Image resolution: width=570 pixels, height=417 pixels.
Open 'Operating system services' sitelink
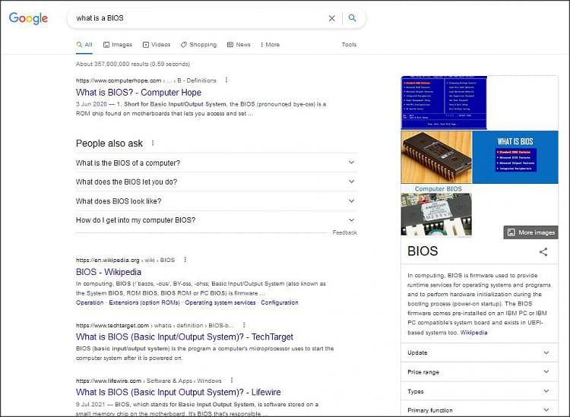[220, 302]
